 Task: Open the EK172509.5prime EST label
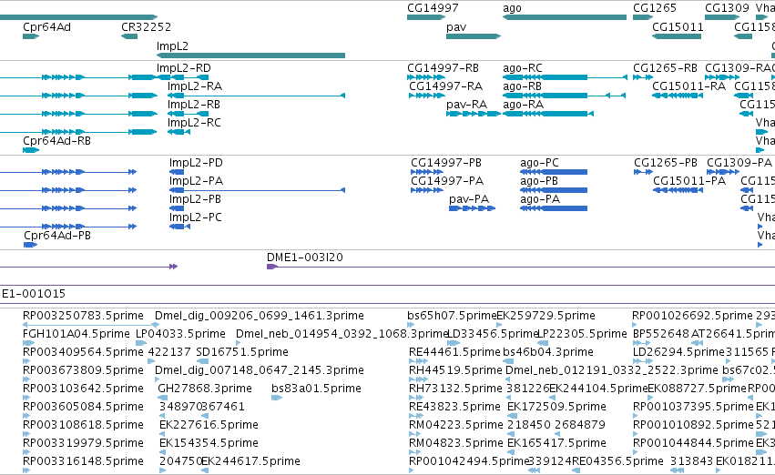(556, 407)
